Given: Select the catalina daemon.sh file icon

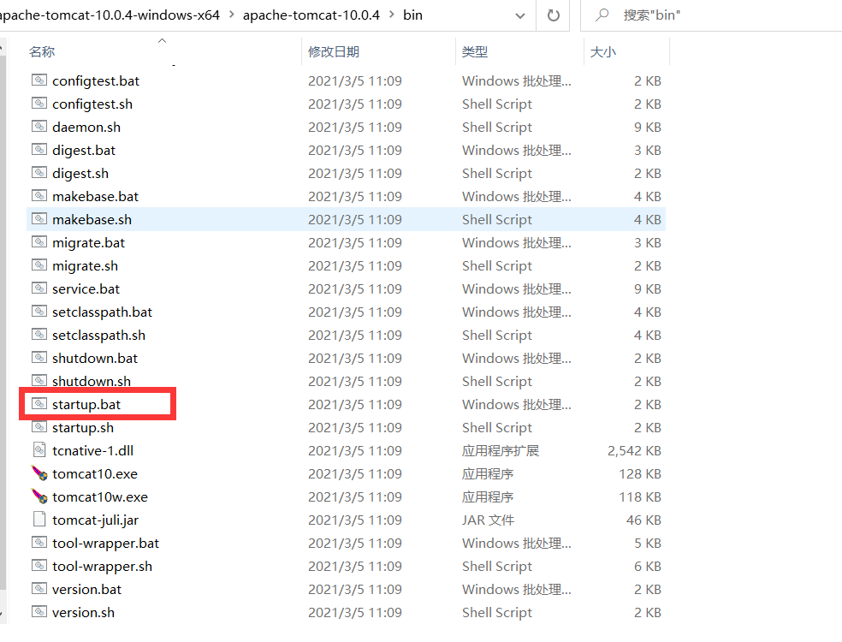Looking at the screenshot, I should [39, 127].
